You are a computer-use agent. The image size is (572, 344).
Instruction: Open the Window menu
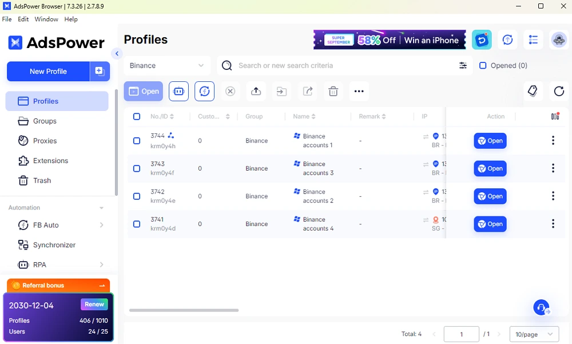coord(46,19)
